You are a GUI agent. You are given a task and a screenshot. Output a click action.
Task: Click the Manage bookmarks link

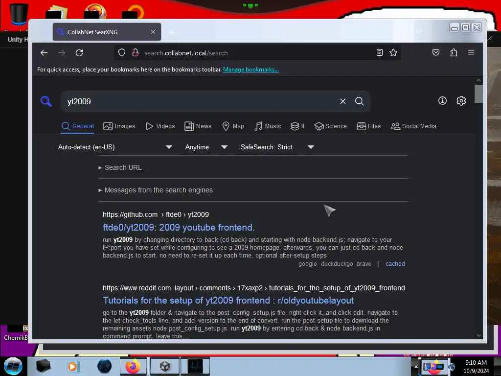[x=251, y=70]
